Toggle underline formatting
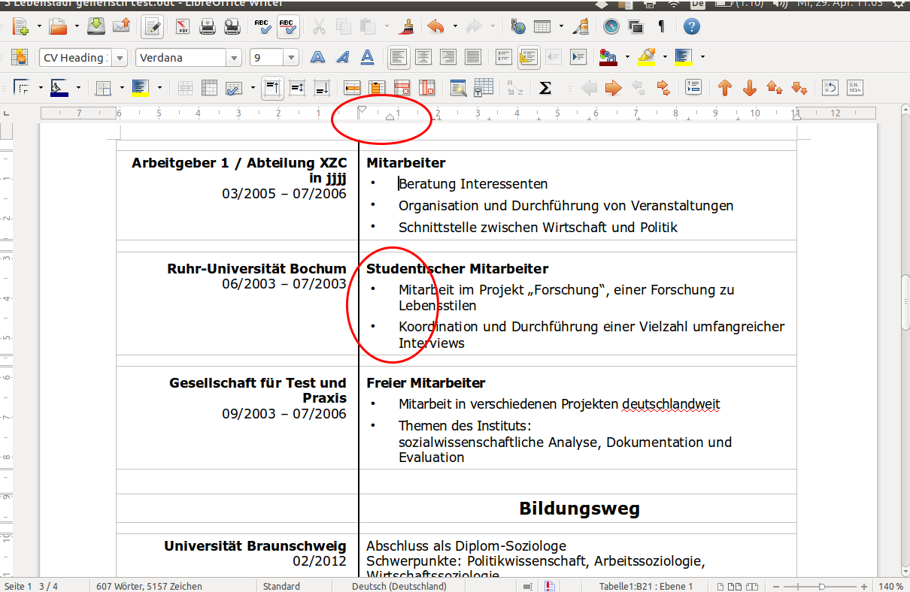Screen dimensions: 910x592 367,57
